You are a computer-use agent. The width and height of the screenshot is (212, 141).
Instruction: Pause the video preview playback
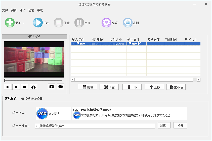click(16, 87)
